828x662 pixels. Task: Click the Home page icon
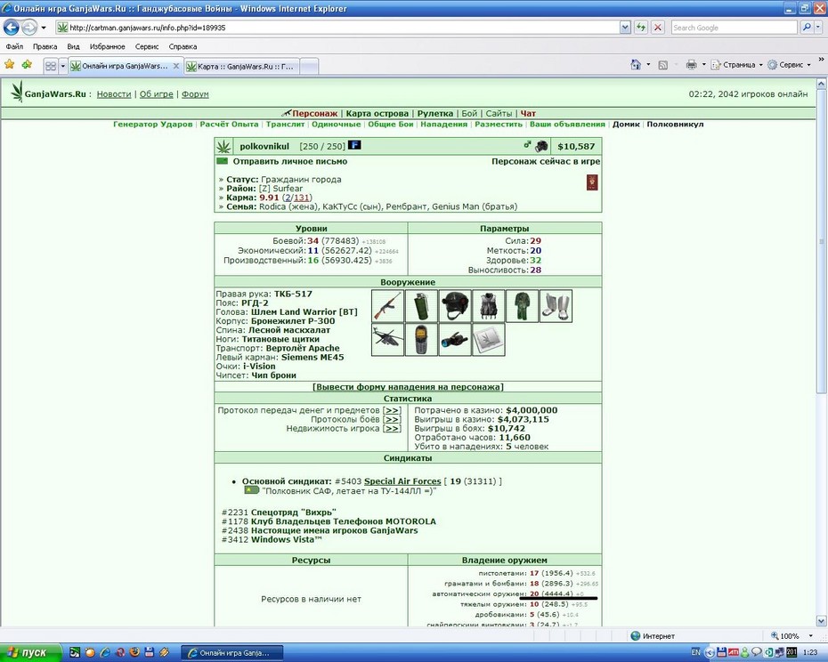(636, 64)
